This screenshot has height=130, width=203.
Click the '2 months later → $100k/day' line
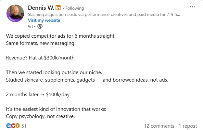38,95
